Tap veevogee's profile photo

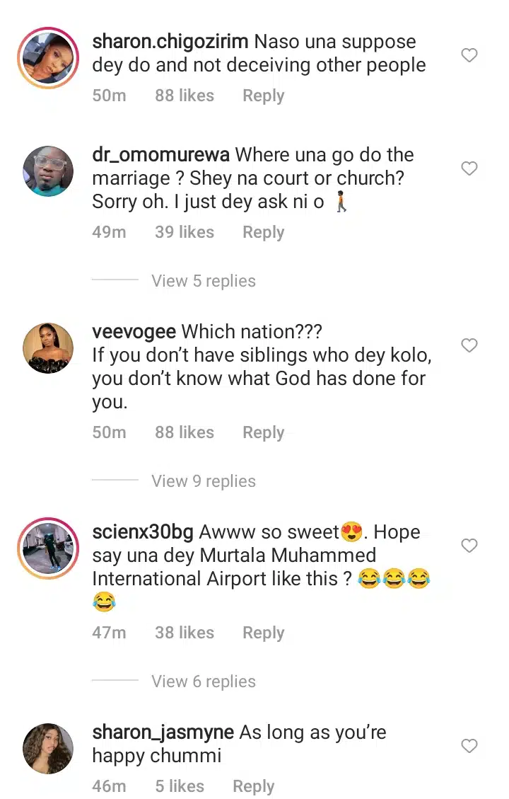click(48, 350)
